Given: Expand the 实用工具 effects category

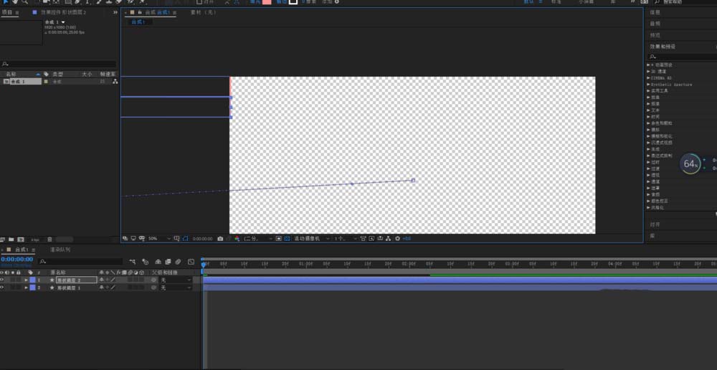Looking at the screenshot, I should (x=648, y=90).
